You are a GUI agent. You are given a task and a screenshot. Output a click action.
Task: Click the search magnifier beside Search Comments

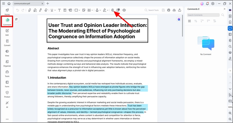[x=223, y=15]
